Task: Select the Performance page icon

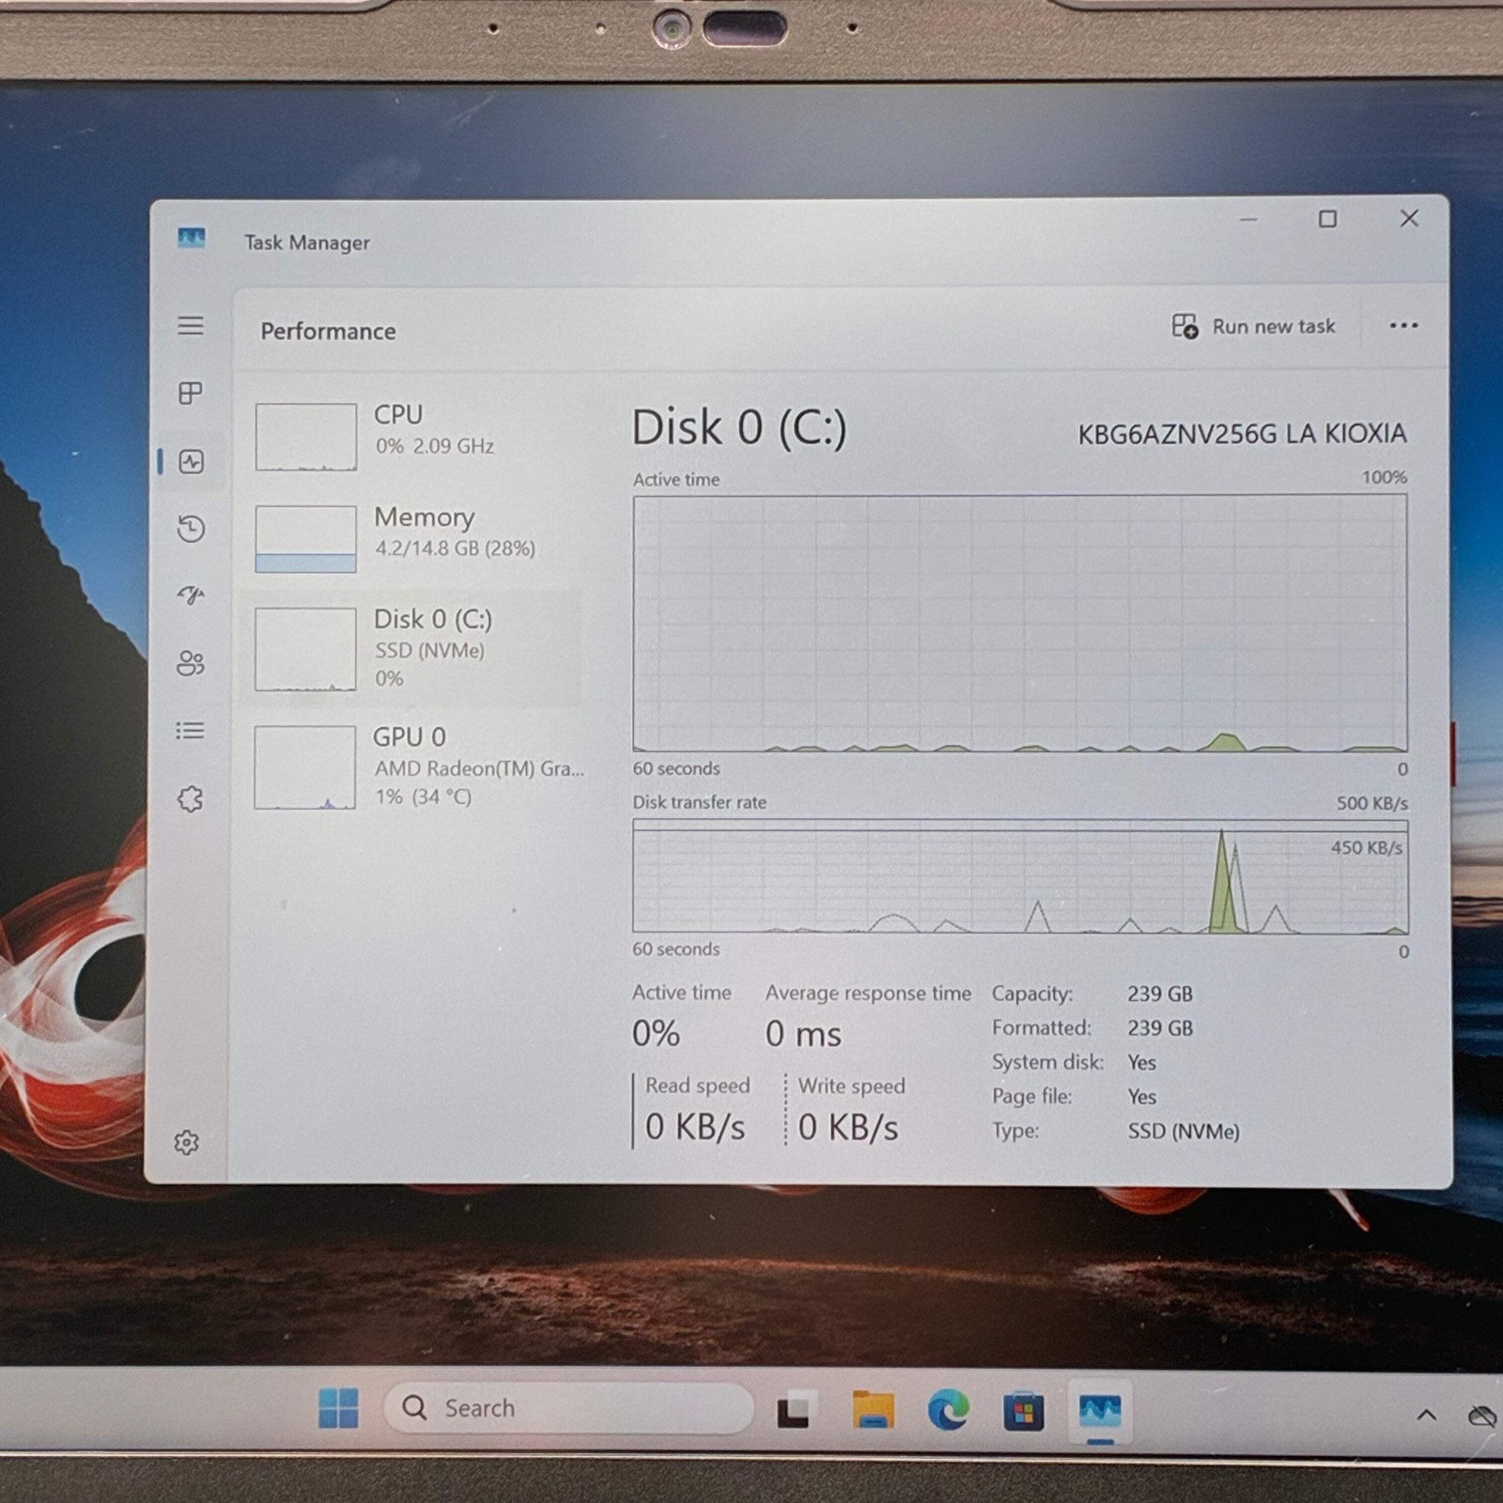Action: [192, 461]
